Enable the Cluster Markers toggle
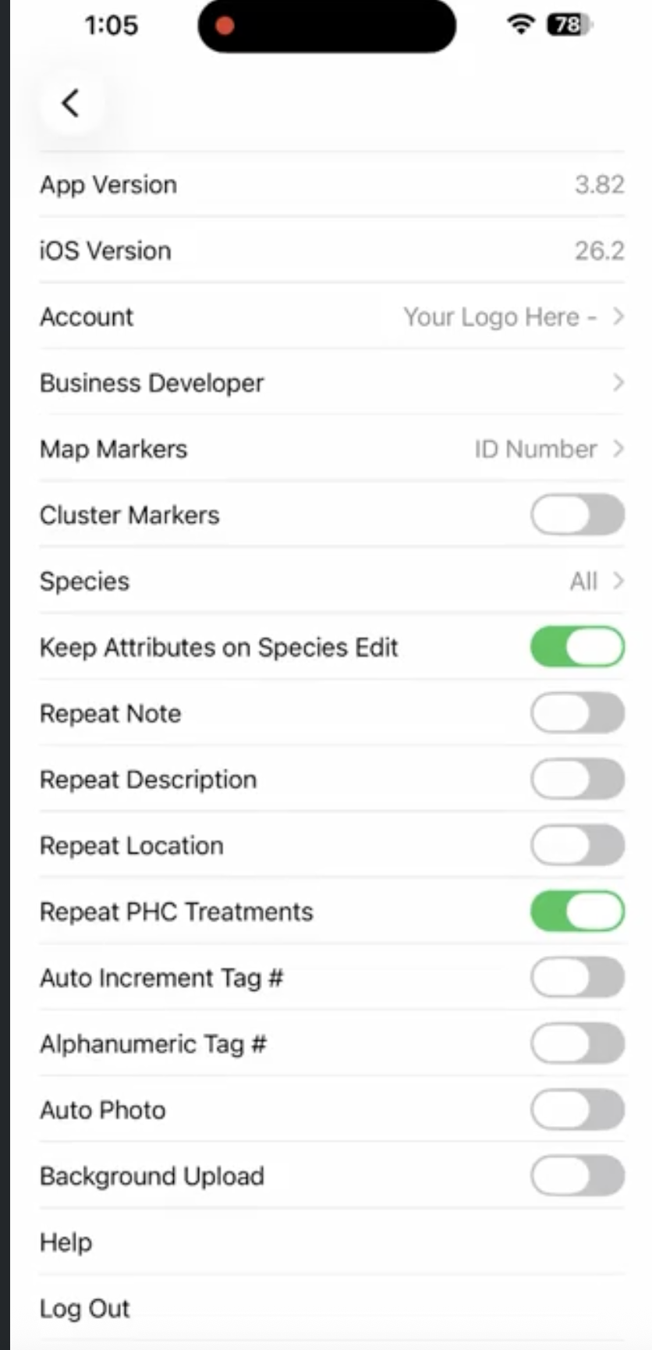 point(577,514)
